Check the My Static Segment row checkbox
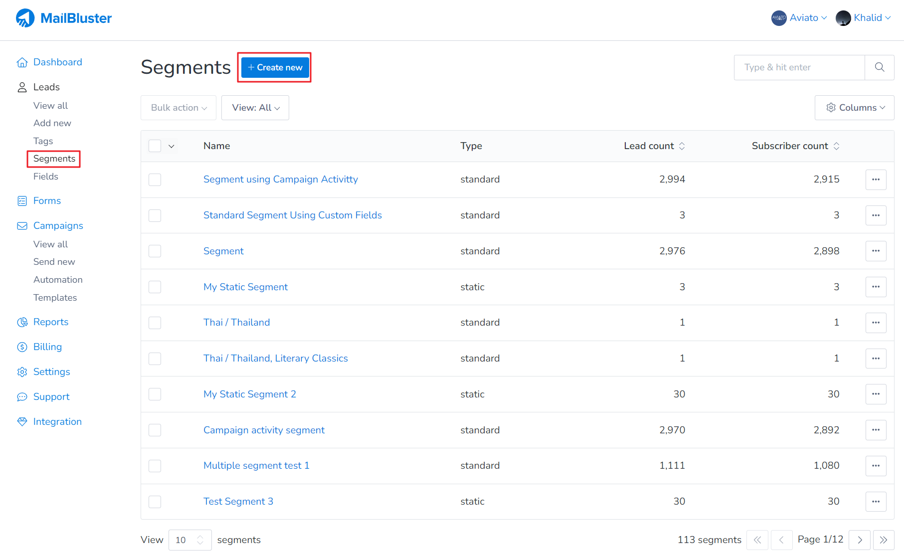This screenshot has height=559, width=904. (x=155, y=287)
